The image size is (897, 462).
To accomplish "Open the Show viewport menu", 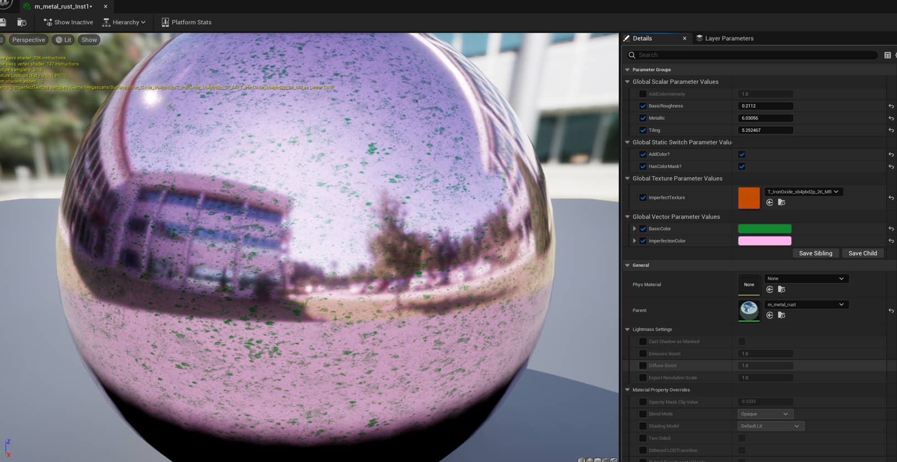I will click(x=89, y=40).
